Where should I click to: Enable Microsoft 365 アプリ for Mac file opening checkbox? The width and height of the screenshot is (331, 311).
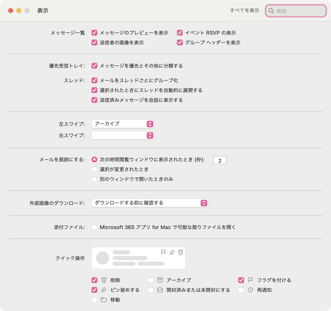tap(94, 227)
